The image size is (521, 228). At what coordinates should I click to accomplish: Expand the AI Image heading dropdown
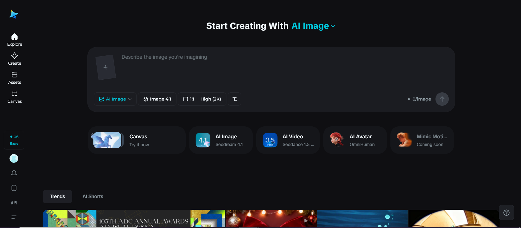coord(314,26)
